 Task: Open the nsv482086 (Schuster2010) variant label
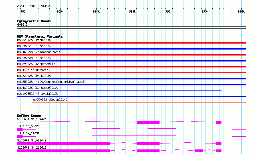[x=38, y=88]
